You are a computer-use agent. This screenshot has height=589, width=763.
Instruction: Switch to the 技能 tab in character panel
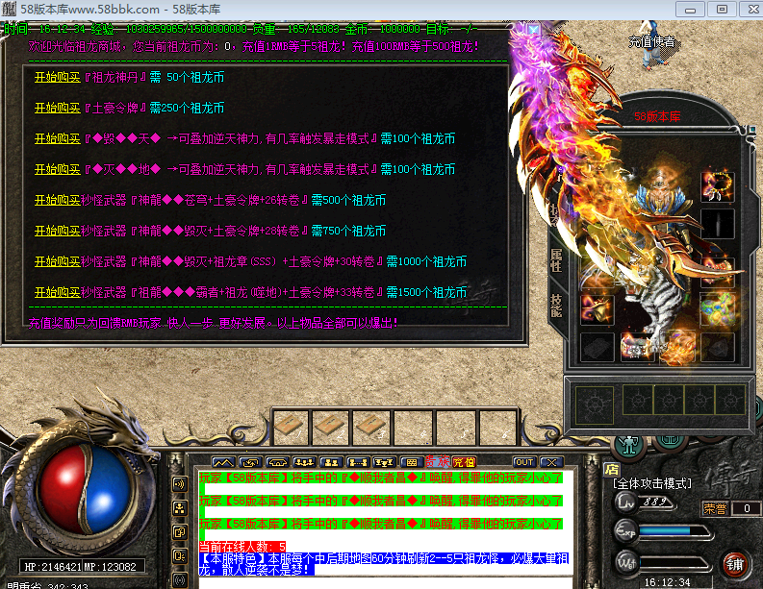pos(556,306)
